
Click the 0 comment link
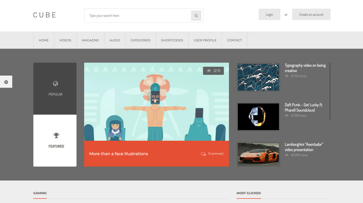[216, 153]
